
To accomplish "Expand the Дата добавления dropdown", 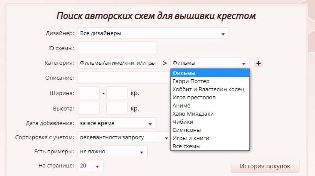I will point(117,123).
